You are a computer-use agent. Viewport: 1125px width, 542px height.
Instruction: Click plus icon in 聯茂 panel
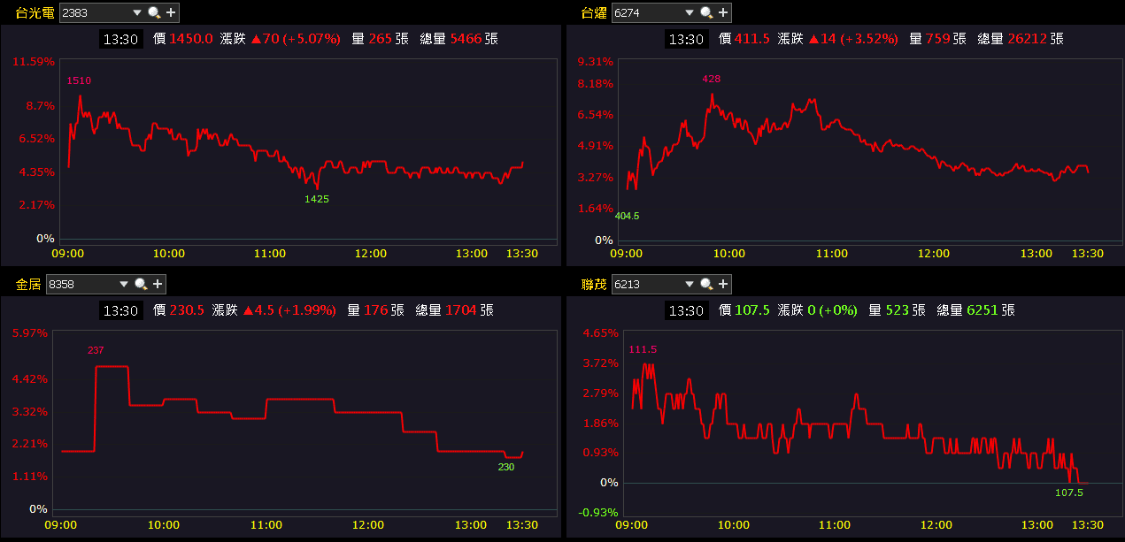tap(723, 284)
